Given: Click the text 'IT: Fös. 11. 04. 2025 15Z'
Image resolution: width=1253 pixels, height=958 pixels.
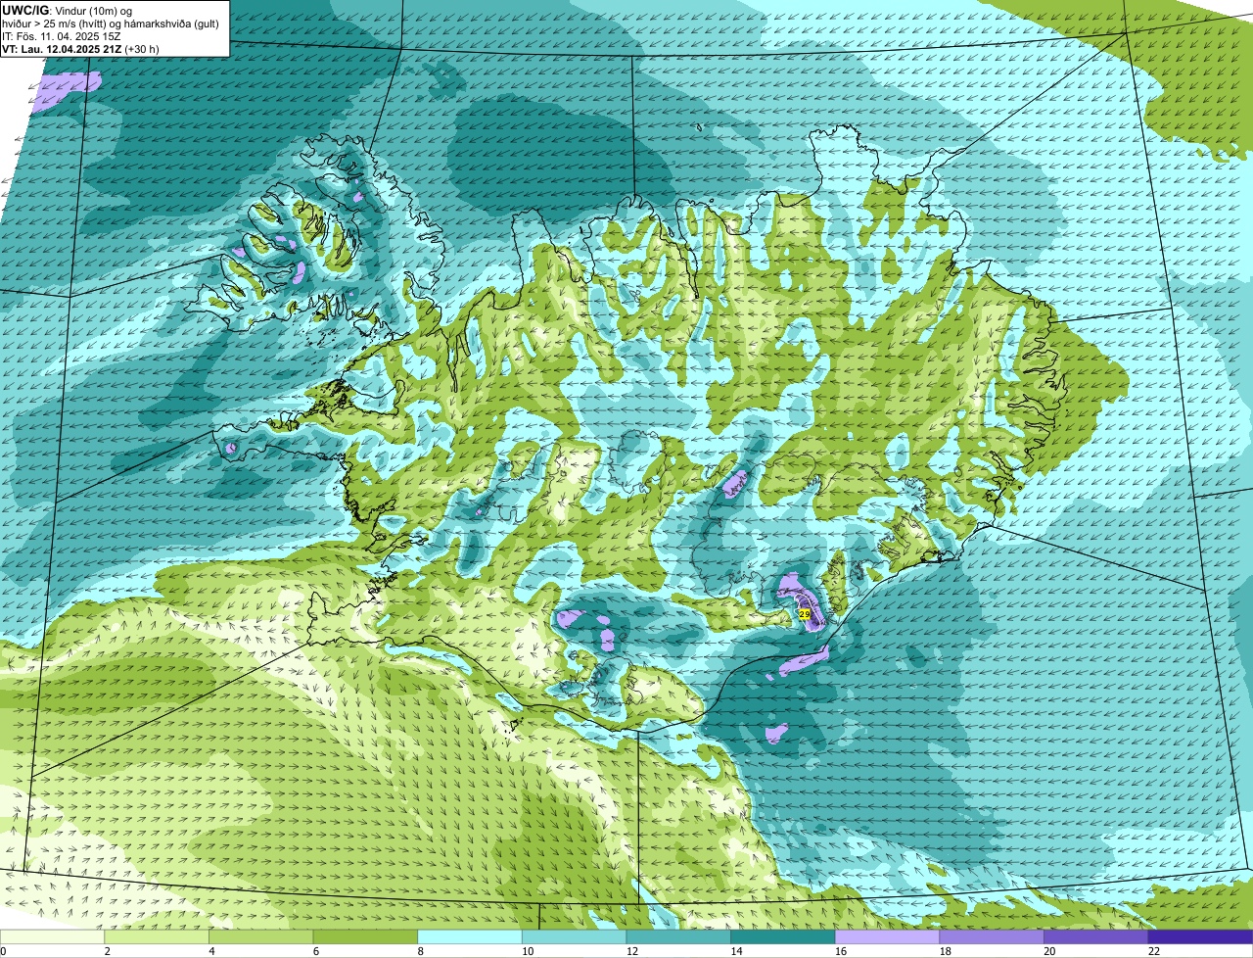Looking at the screenshot, I should pyautogui.click(x=62, y=36).
